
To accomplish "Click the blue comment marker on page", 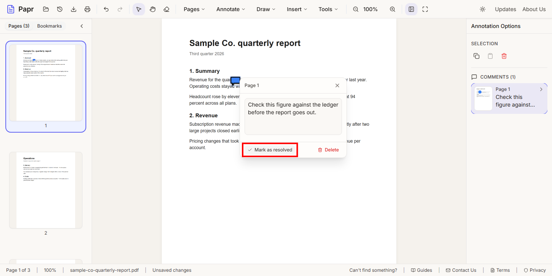I will pyautogui.click(x=235, y=81).
